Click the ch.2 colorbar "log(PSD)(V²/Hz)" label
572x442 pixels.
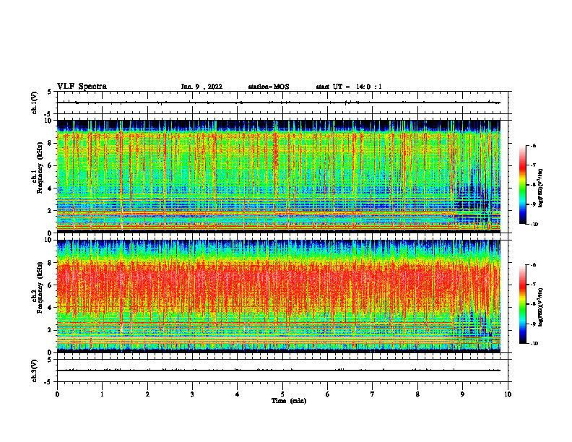541,307
